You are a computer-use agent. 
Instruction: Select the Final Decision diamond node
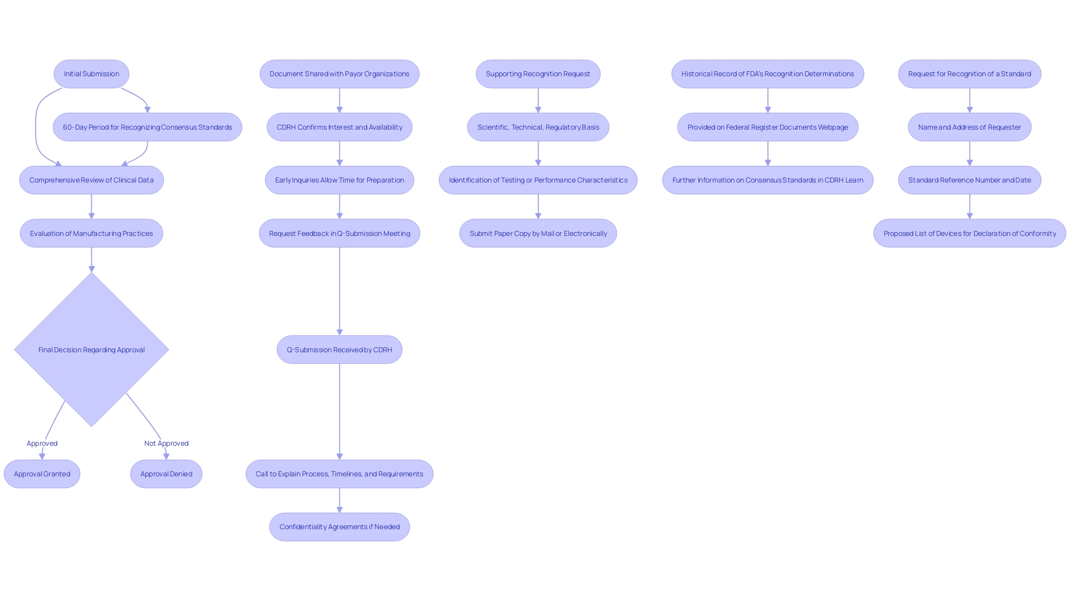(91, 349)
